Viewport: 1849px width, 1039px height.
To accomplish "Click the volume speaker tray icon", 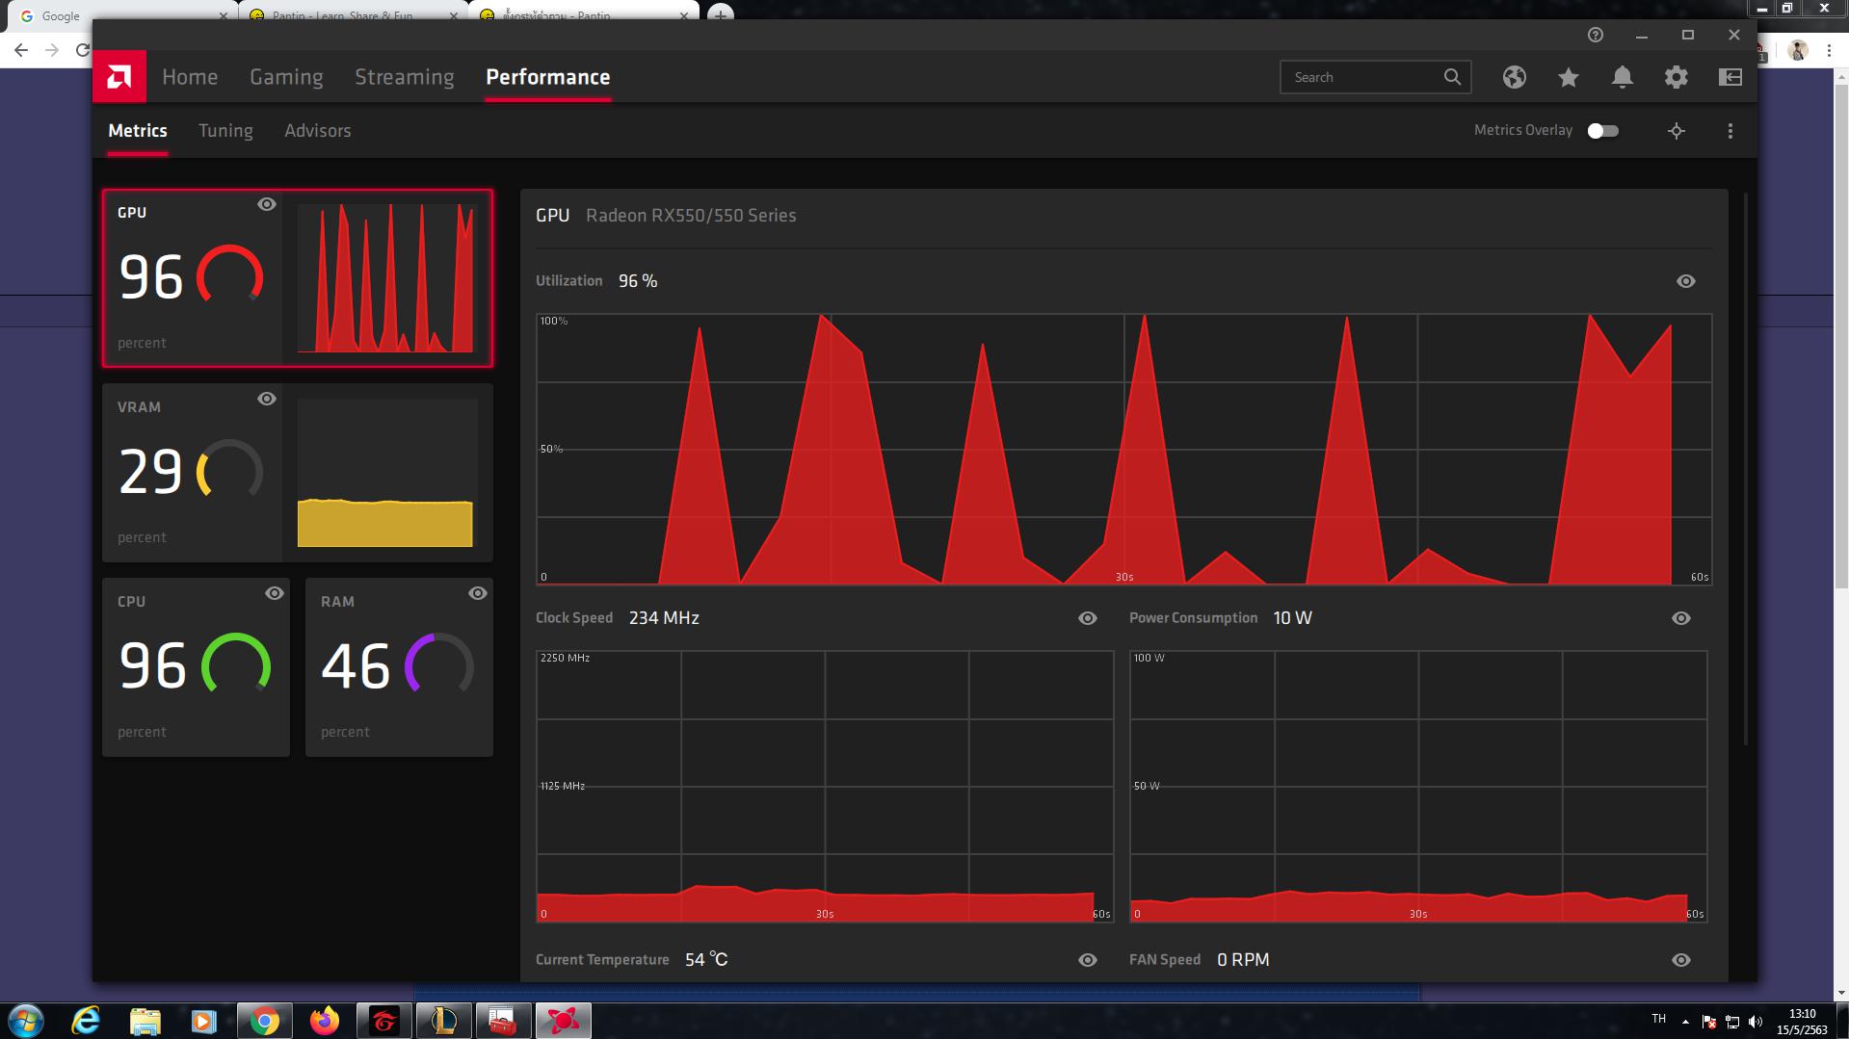I will (x=1755, y=1022).
